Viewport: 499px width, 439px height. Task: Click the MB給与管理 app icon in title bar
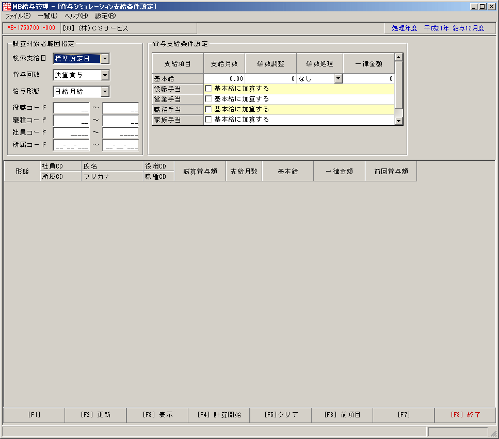(x=7, y=6)
